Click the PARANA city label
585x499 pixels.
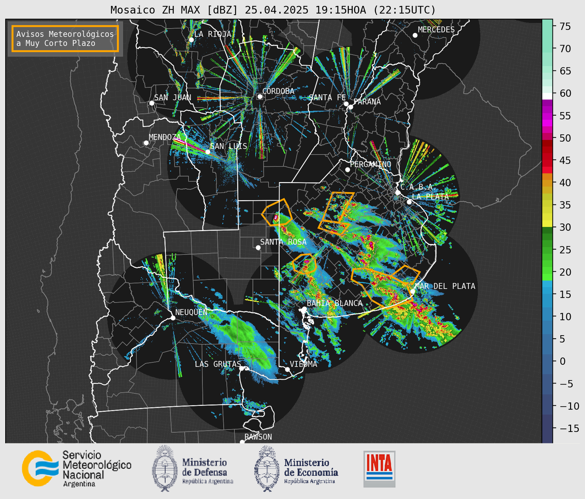point(367,102)
